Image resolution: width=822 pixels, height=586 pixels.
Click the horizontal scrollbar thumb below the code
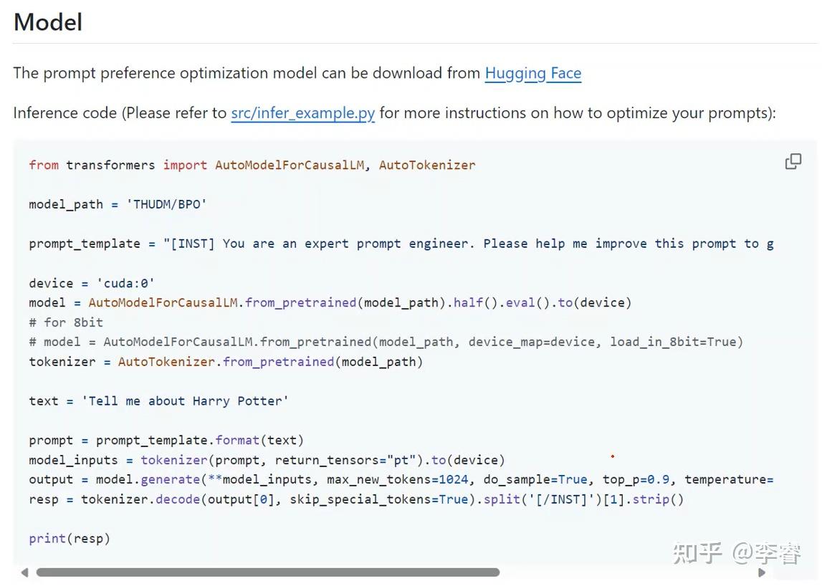click(x=267, y=572)
